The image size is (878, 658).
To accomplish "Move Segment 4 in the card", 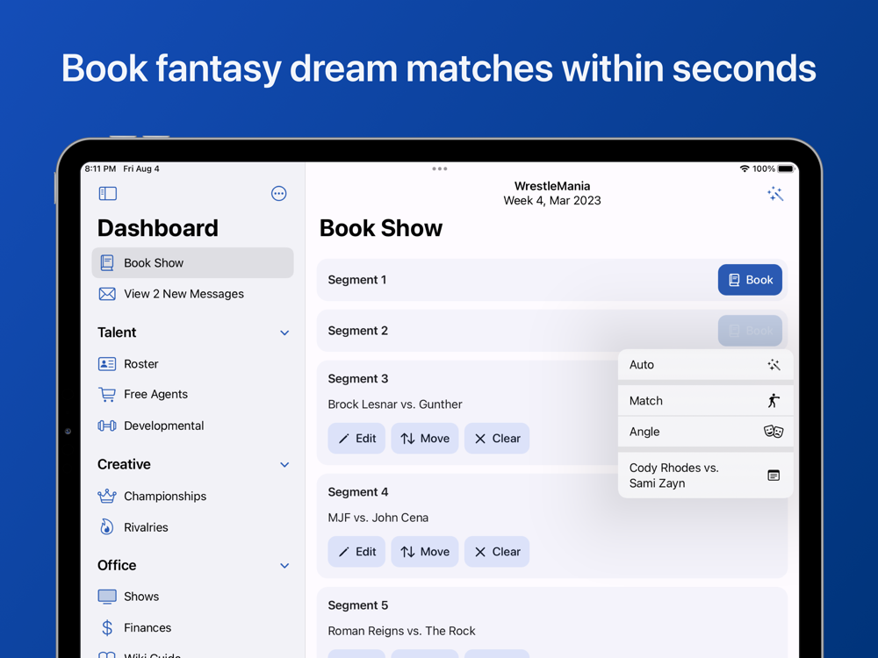I will coord(424,552).
